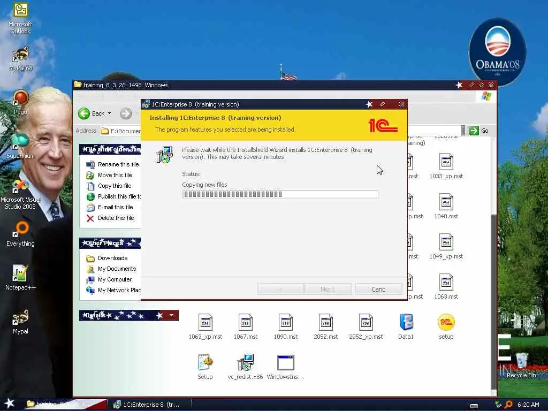The width and height of the screenshot is (548, 411).
Task: Select the 2052_xp.mst file
Action: (366, 327)
